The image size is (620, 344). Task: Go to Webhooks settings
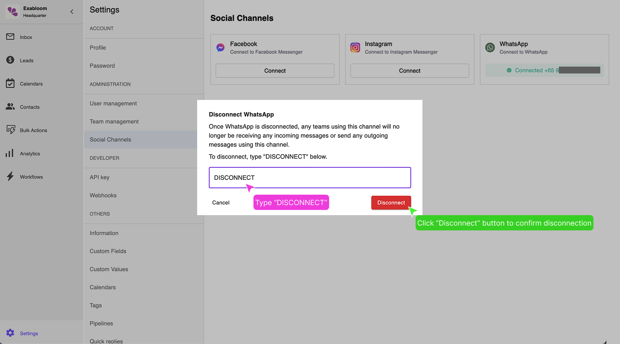click(x=103, y=195)
